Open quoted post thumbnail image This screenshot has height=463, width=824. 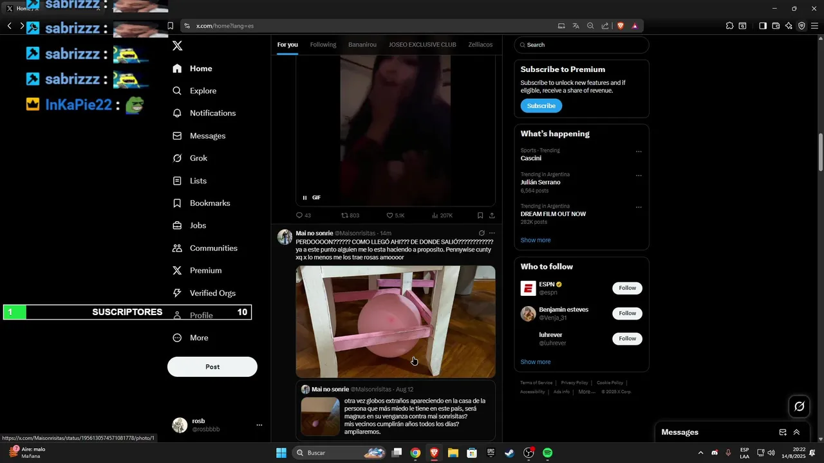[x=320, y=416]
